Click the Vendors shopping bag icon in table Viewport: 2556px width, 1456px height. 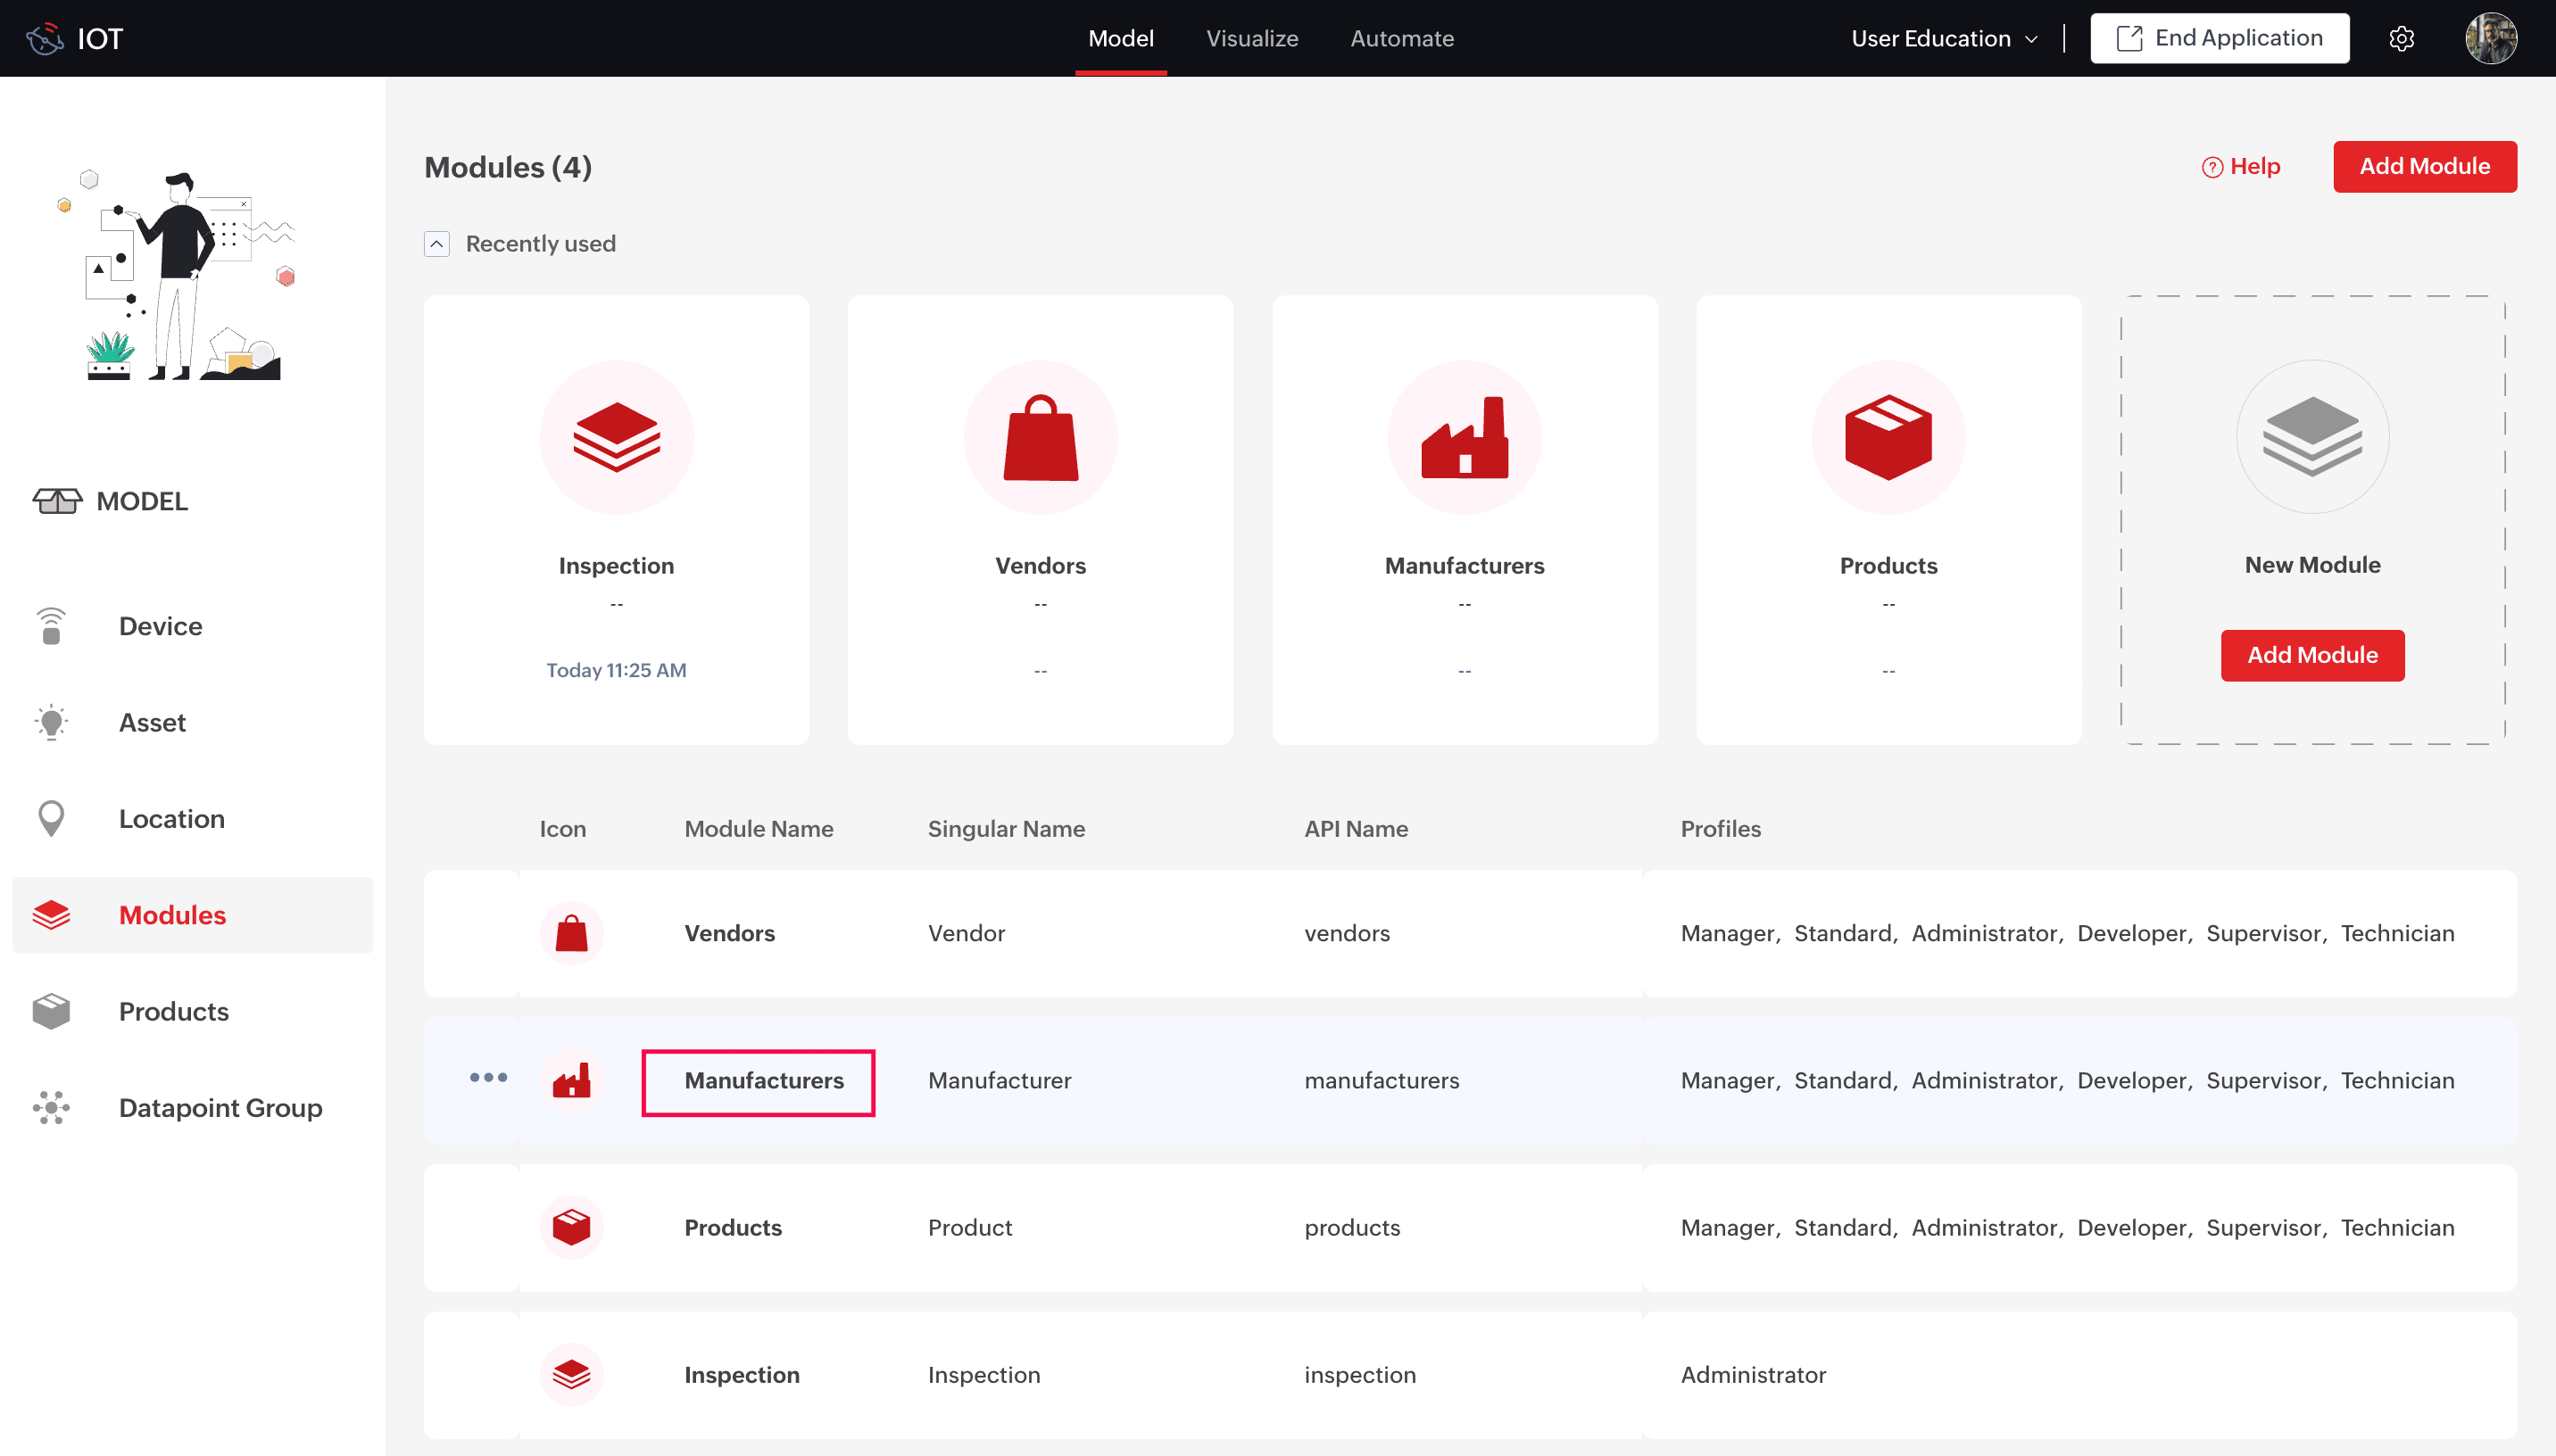(x=571, y=933)
